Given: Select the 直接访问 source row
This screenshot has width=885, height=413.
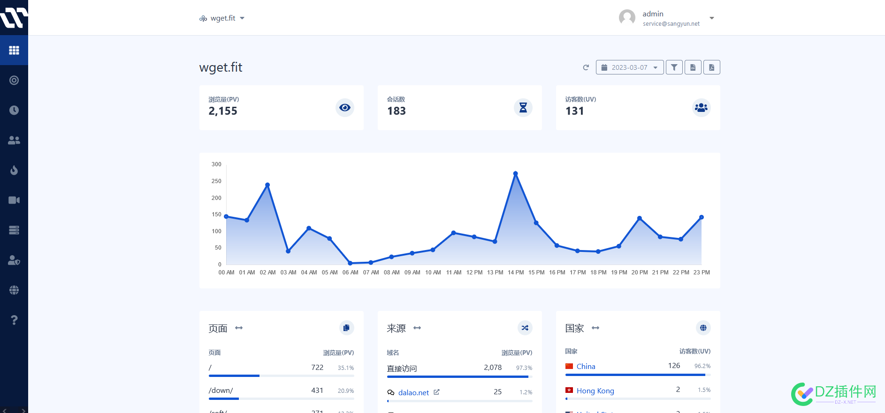Looking at the screenshot, I should tap(459, 369).
